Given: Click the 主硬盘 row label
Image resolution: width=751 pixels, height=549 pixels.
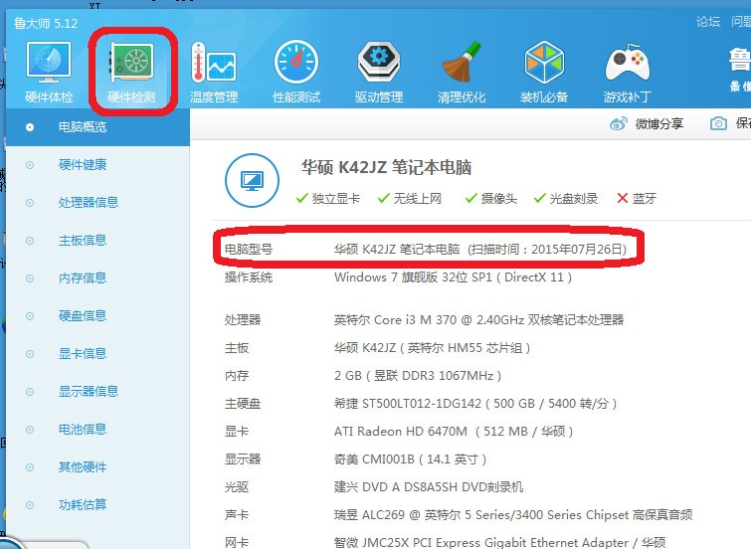Looking at the screenshot, I should click(243, 404).
